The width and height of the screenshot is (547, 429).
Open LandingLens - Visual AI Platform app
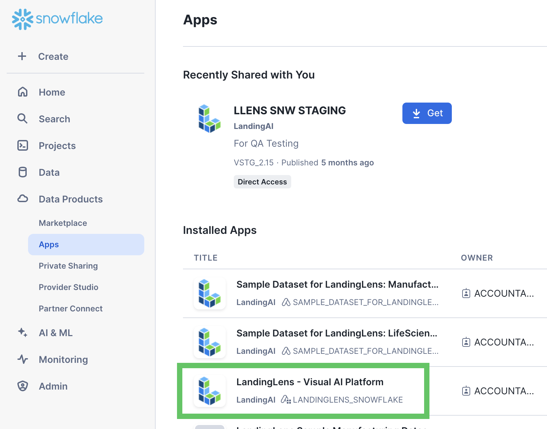(310, 382)
